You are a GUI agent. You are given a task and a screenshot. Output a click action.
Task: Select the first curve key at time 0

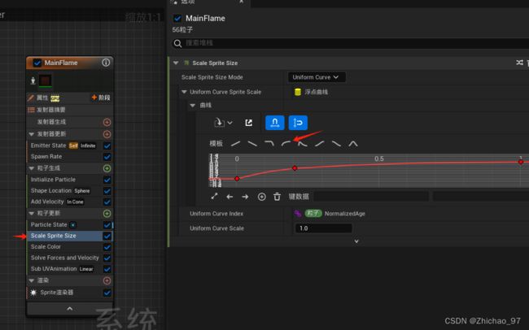237,179
